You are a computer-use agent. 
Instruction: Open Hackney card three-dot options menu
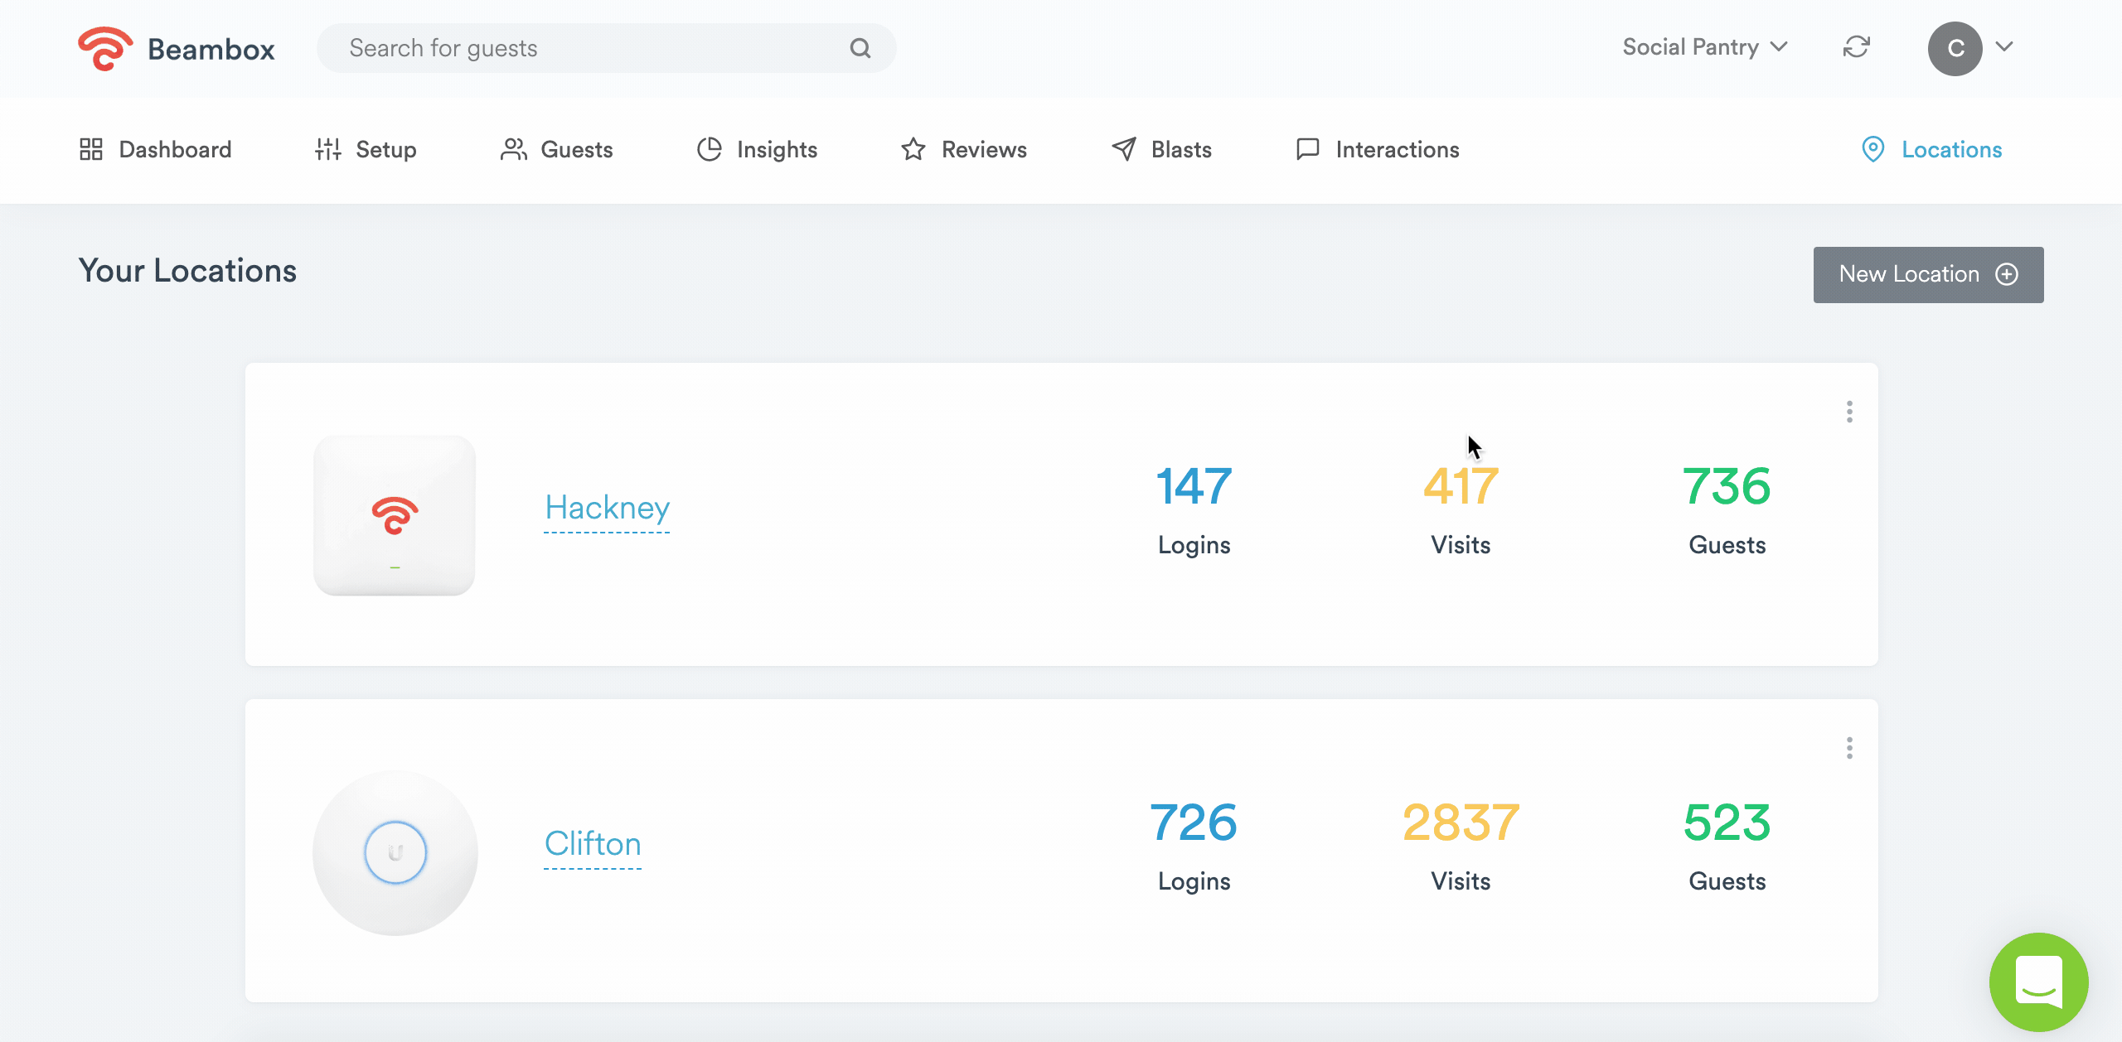(1849, 412)
